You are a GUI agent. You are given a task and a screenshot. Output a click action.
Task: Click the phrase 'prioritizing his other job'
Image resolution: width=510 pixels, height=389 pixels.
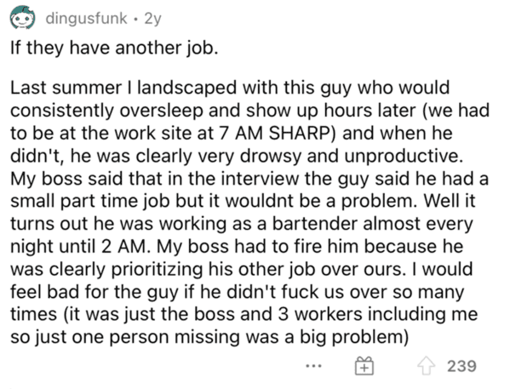(x=214, y=269)
